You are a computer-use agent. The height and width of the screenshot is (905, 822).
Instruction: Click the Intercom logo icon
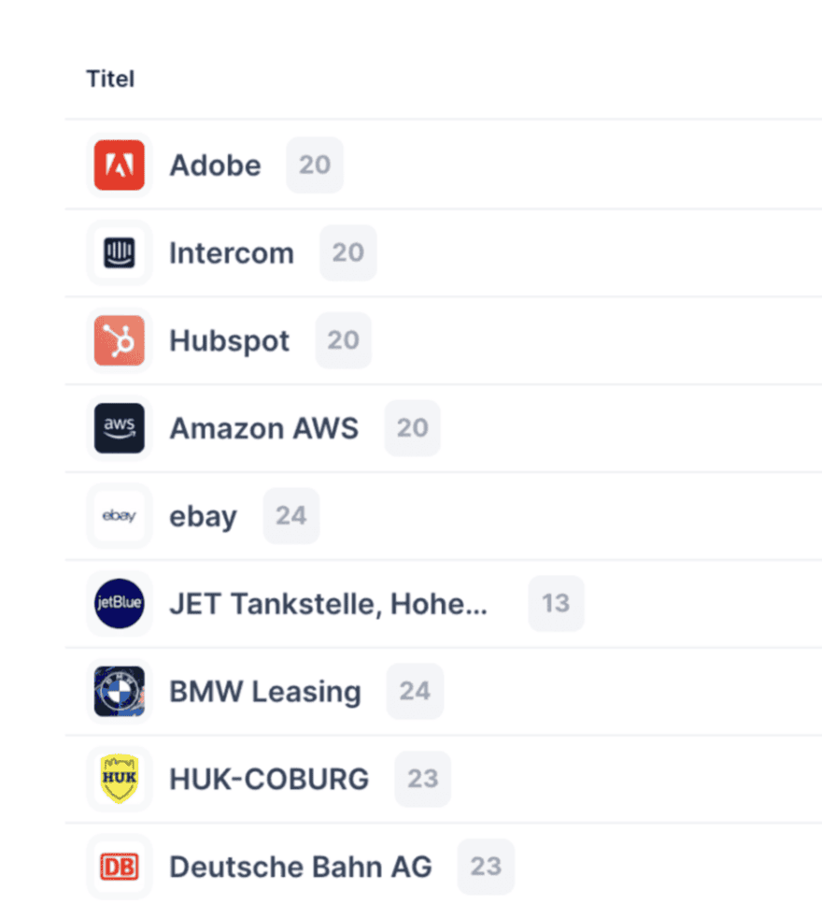point(120,253)
